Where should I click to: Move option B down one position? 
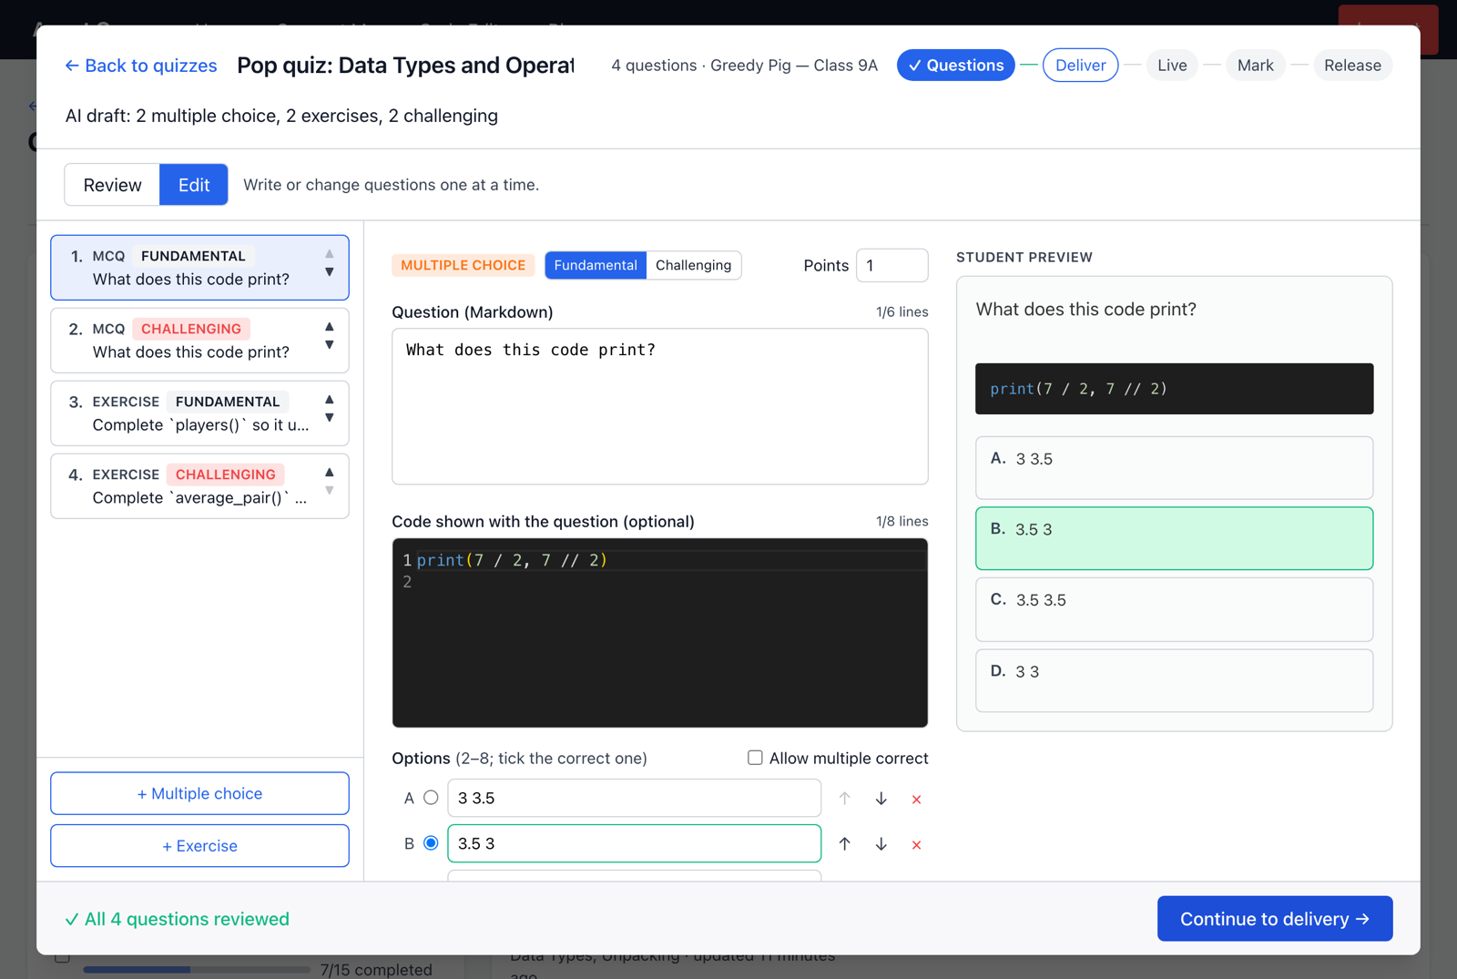[x=881, y=844]
